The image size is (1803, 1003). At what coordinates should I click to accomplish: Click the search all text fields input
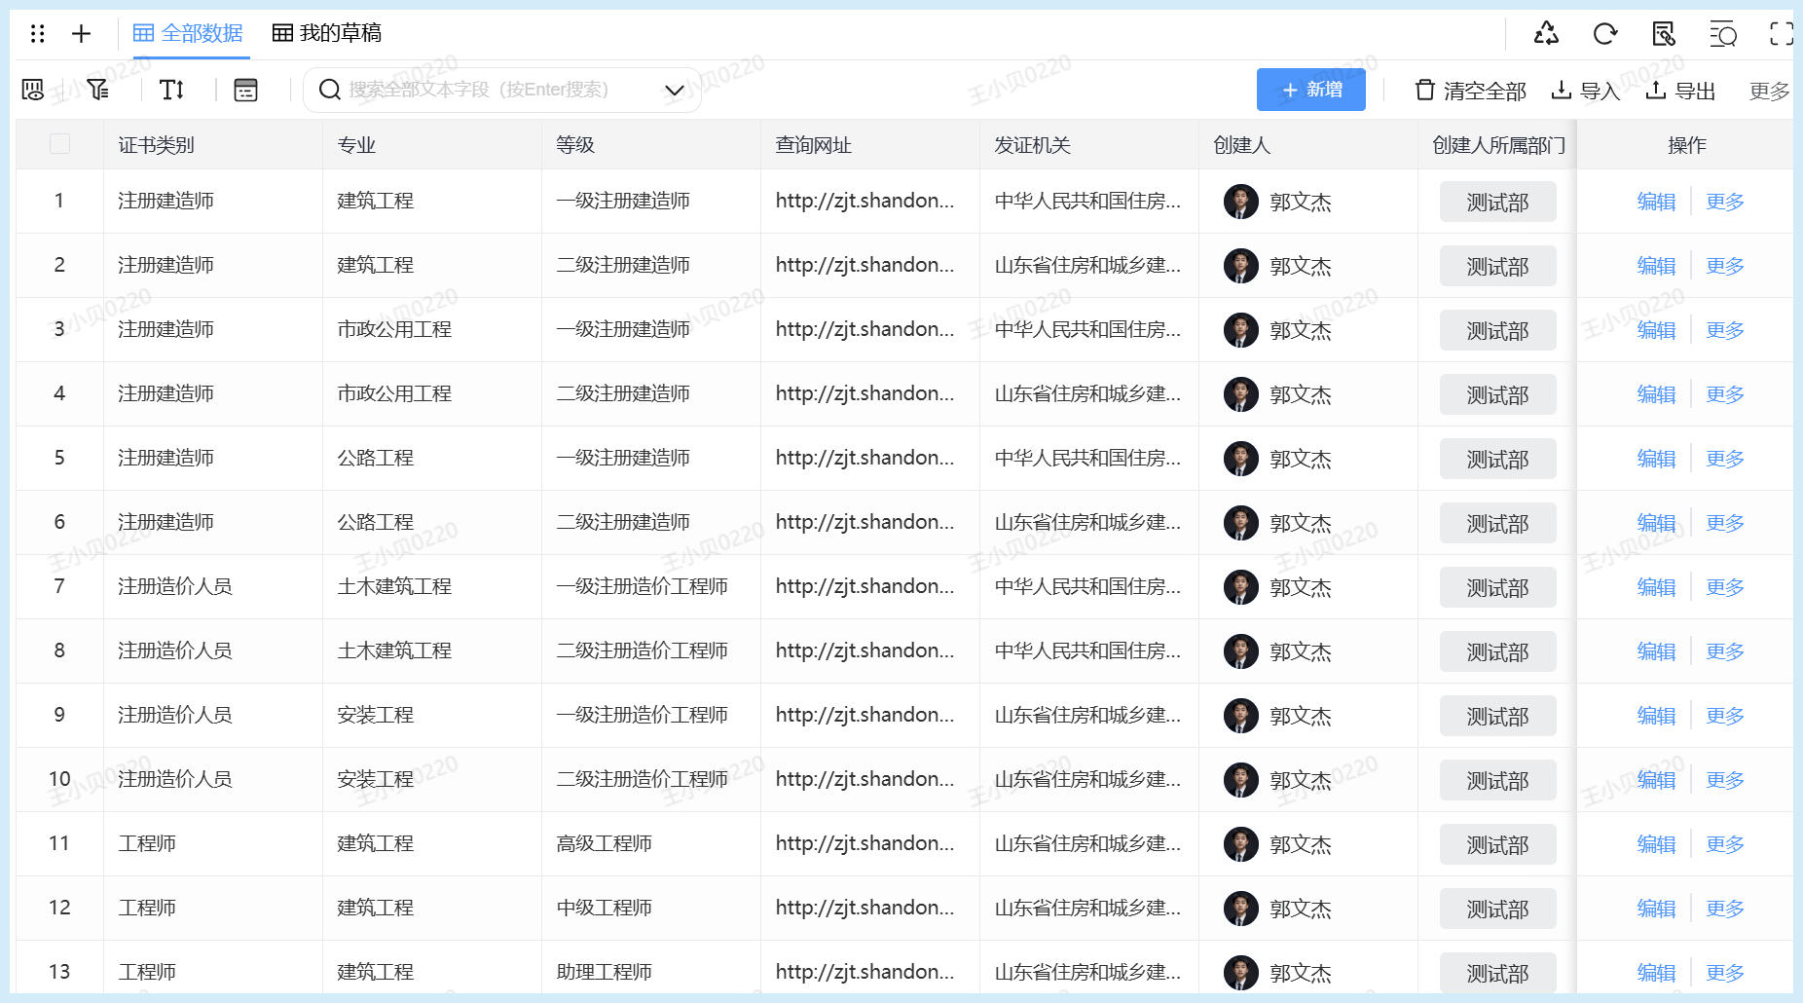[x=487, y=90]
